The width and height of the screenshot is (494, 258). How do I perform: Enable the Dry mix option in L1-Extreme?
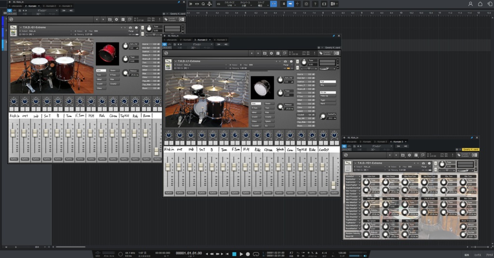click(328, 85)
